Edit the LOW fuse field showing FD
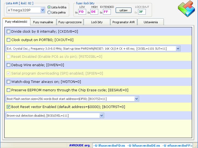198x148 pixels. (82, 12)
